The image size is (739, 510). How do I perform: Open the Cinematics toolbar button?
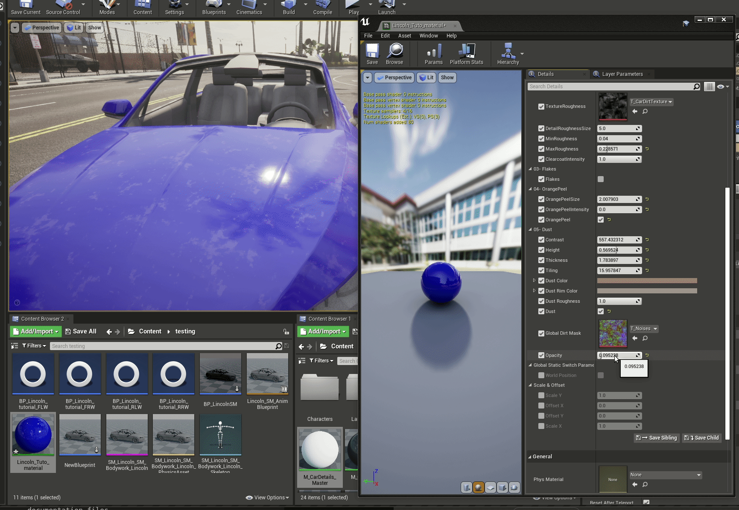point(249,8)
